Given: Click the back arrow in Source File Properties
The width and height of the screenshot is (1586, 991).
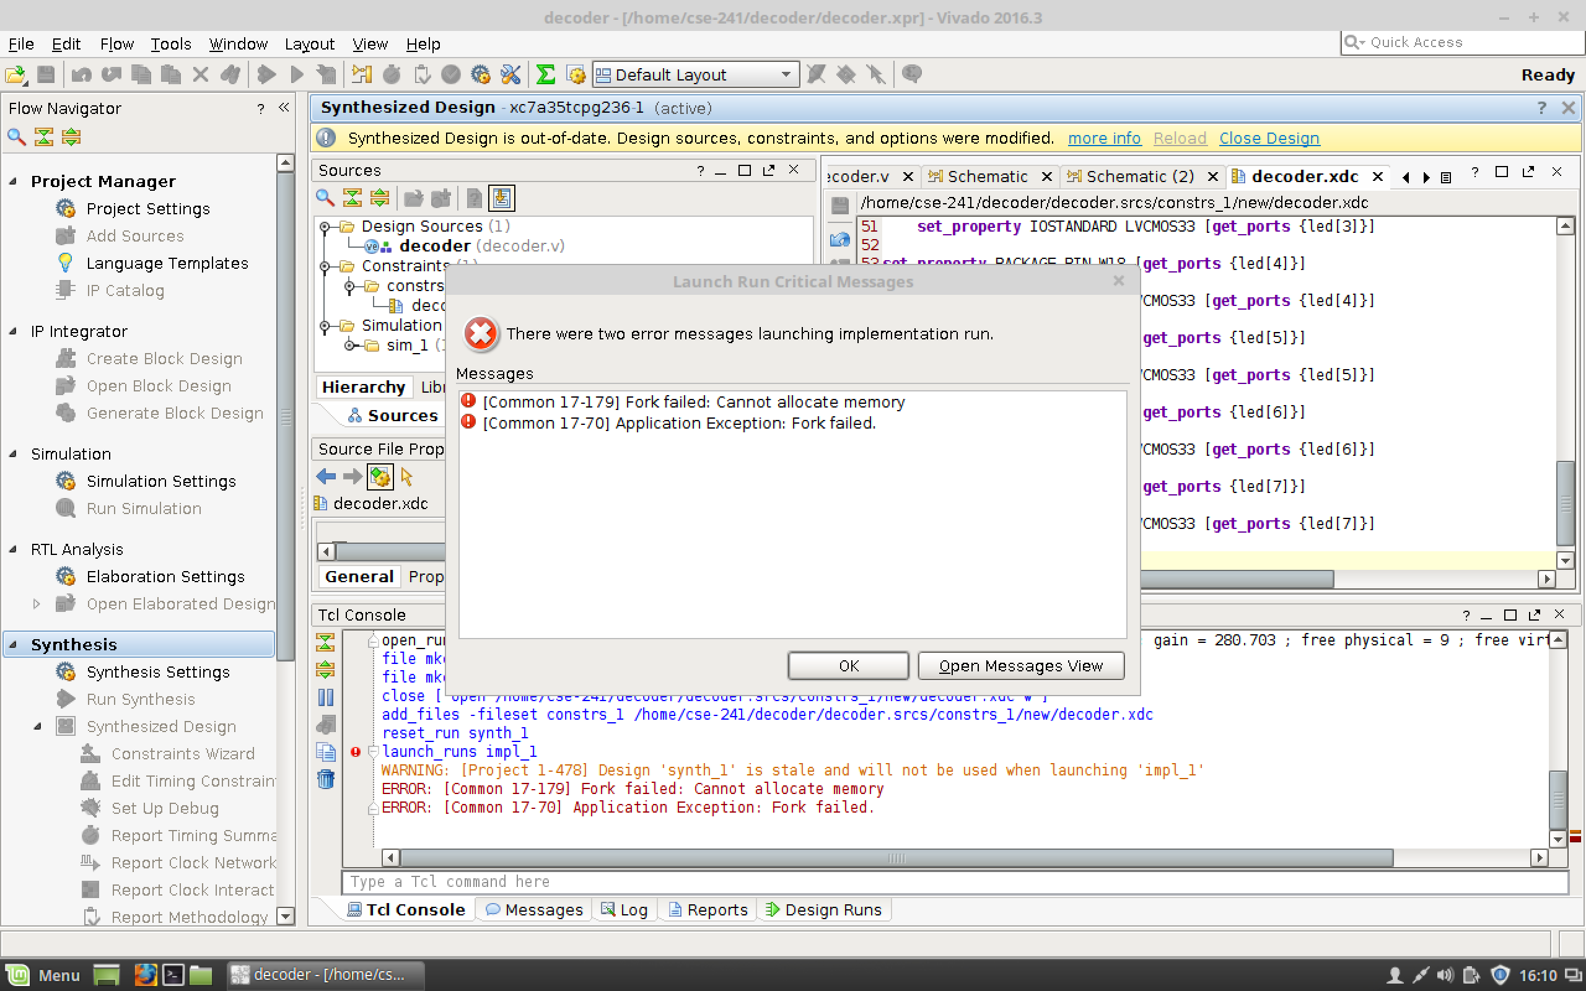Looking at the screenshot, I should [326, 476].
